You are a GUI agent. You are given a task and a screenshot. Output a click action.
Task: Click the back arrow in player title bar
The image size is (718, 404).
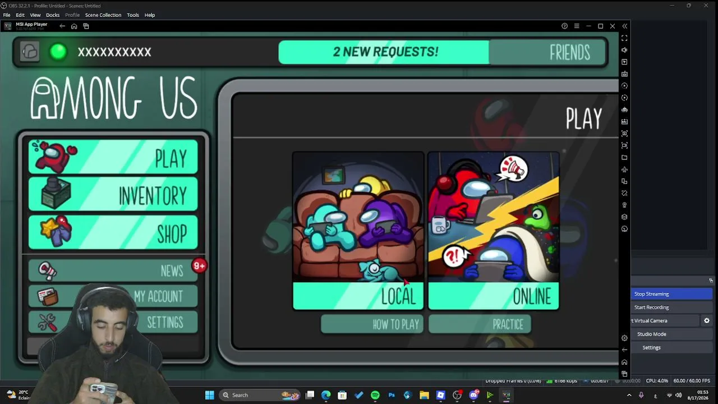[62, 26]
